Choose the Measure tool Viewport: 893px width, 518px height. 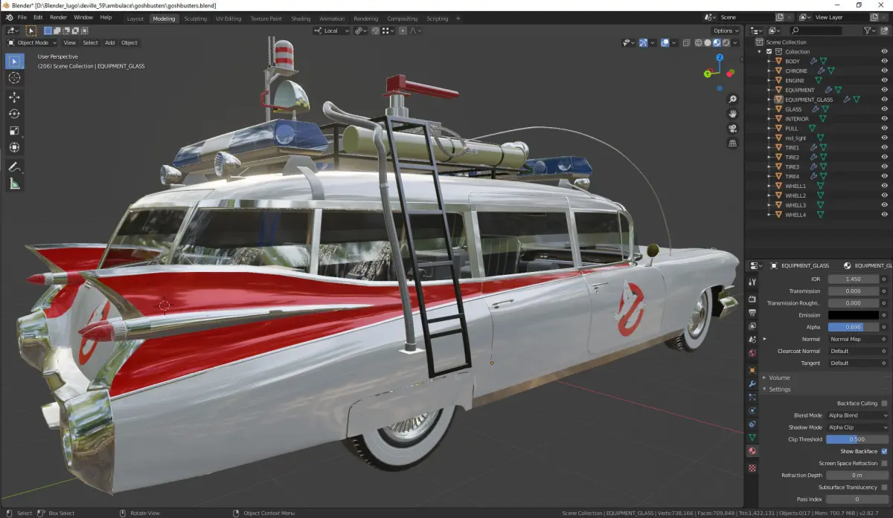coord(14,184)
